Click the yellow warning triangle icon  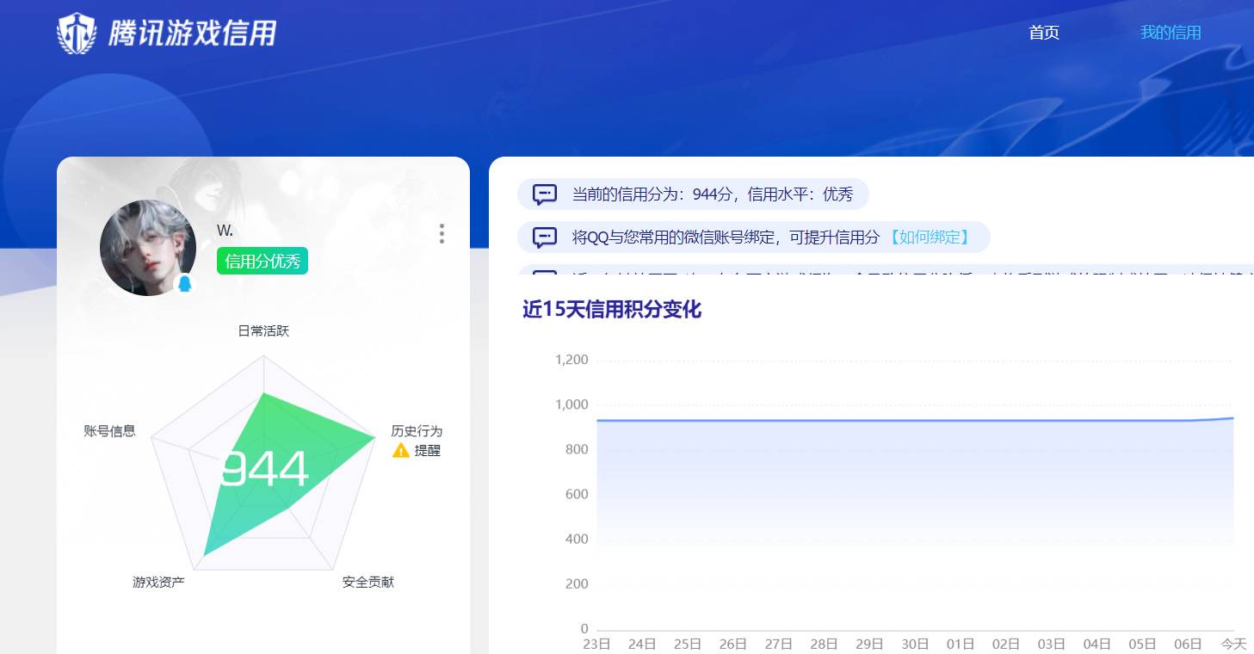(401, 450)
